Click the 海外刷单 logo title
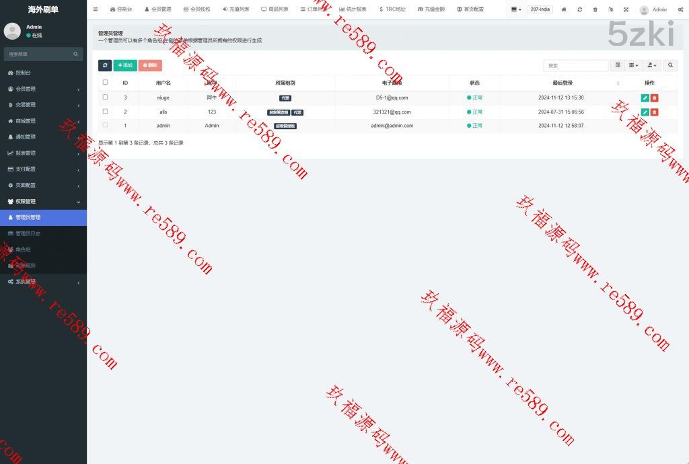The height and width of the screenshot is (464, 689). (43, 9)
